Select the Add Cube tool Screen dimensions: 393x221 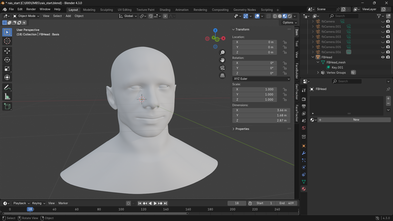[7, 106]
